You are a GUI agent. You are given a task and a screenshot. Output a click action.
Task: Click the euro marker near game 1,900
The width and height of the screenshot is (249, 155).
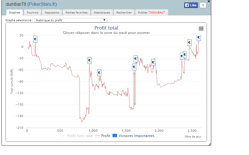coord(153,62)
